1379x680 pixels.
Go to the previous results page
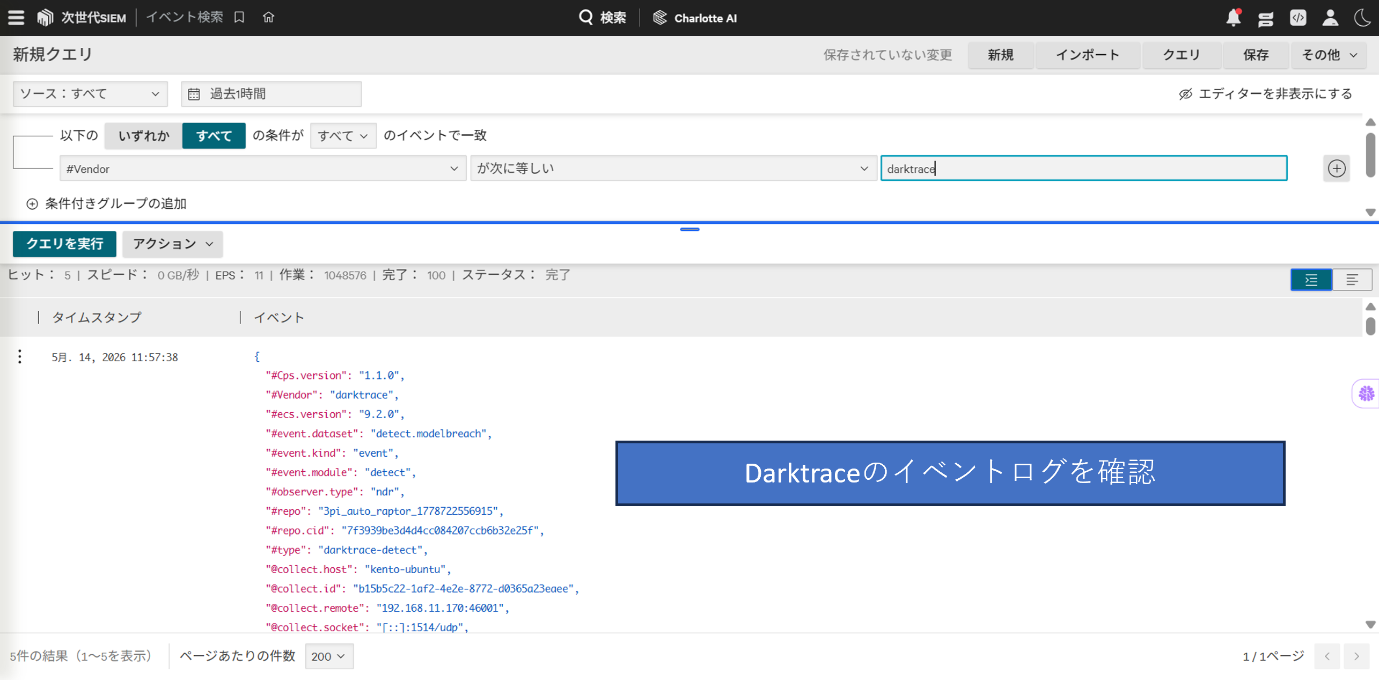pyautogui.click(x=1327, y=656)
